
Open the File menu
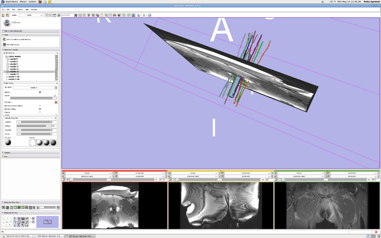(x=2, y=9)
